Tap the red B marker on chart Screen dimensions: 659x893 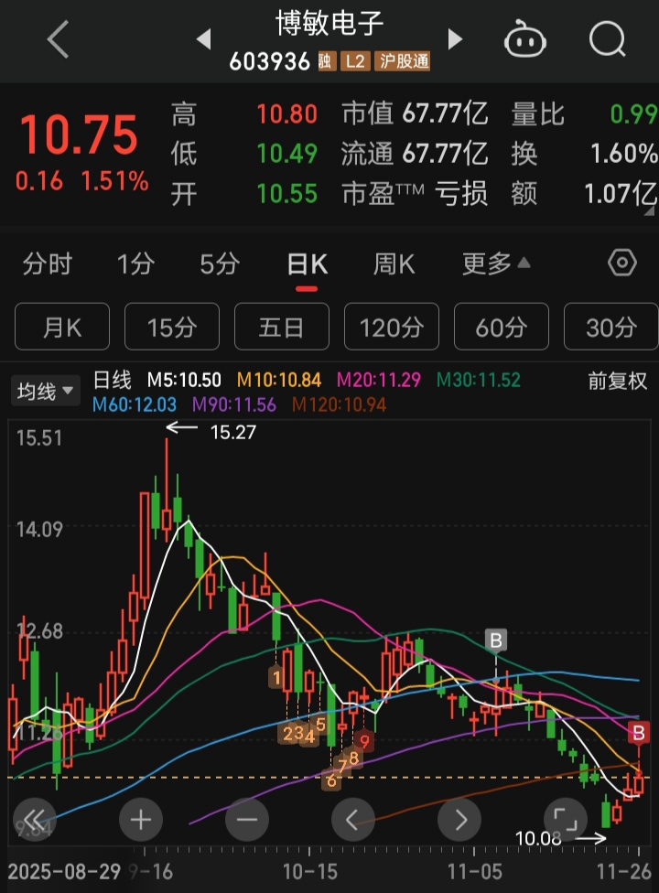tap(639, 732)
